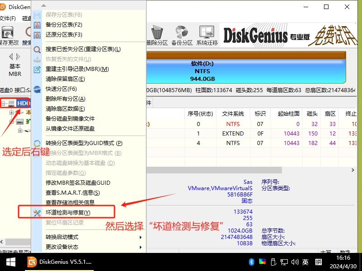This screenshot has width=362, height=271.
Task: Click the Backup Partition Table (F2) icon
Action: click(37, 25)
